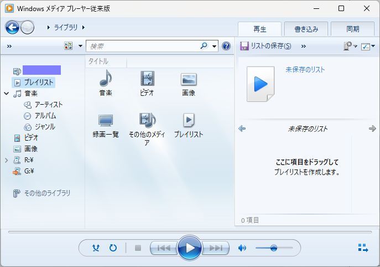Toggle repeat mode
380x267 pixels.
tap(113, 248)
